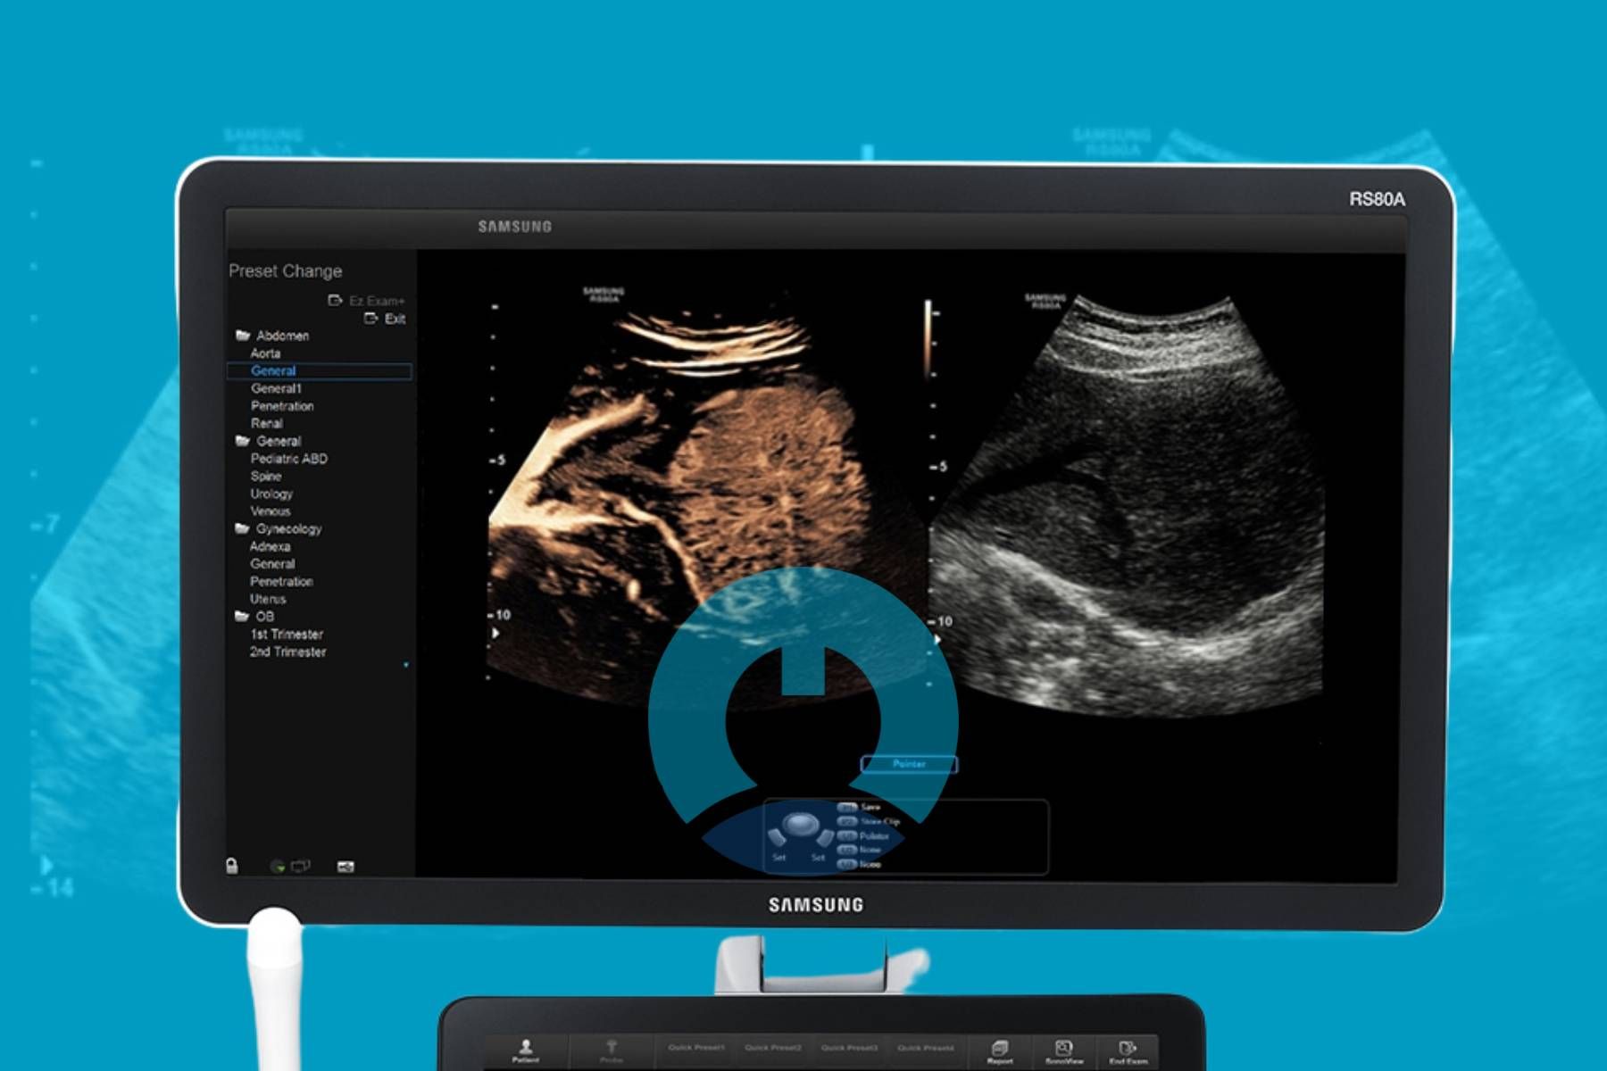Collapse the General folder category

(242, 441)
